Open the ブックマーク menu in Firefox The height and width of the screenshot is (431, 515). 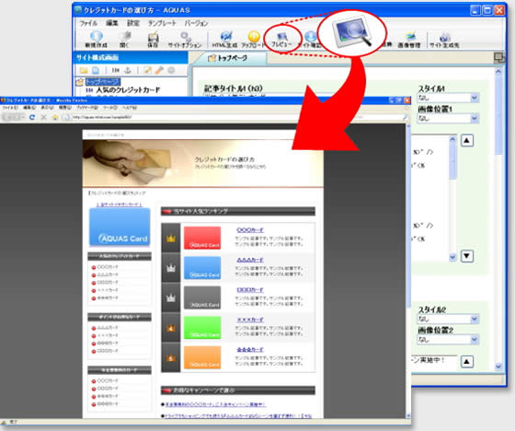pos(87,108)
